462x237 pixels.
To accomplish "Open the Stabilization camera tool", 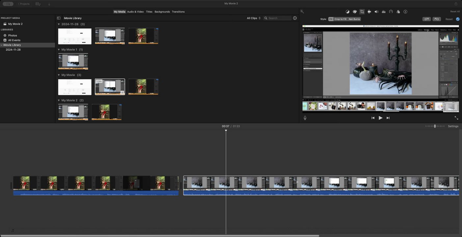I will (369, 12).
